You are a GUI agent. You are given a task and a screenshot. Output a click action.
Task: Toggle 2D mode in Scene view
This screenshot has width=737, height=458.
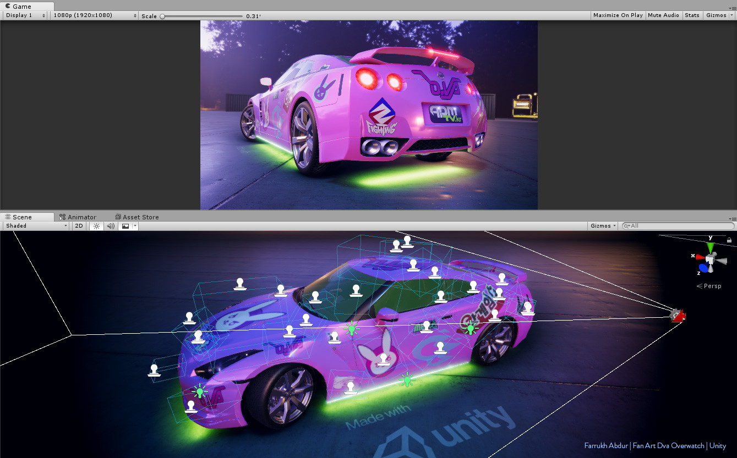[79, 226]
